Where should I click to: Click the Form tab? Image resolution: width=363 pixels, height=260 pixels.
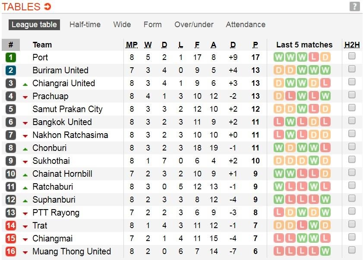(x=152, y=25)
